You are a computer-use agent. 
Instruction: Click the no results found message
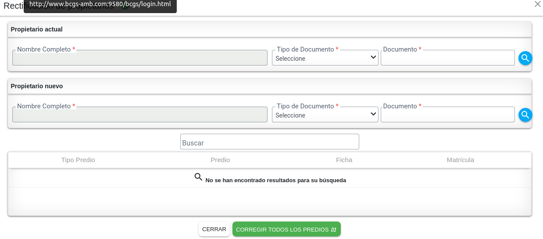coord(275,180)
